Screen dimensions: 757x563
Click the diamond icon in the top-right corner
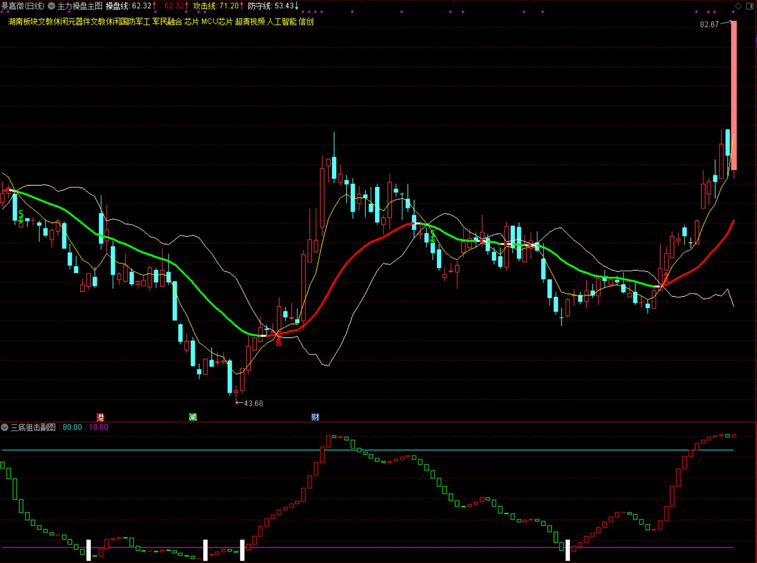pos(738,6)
